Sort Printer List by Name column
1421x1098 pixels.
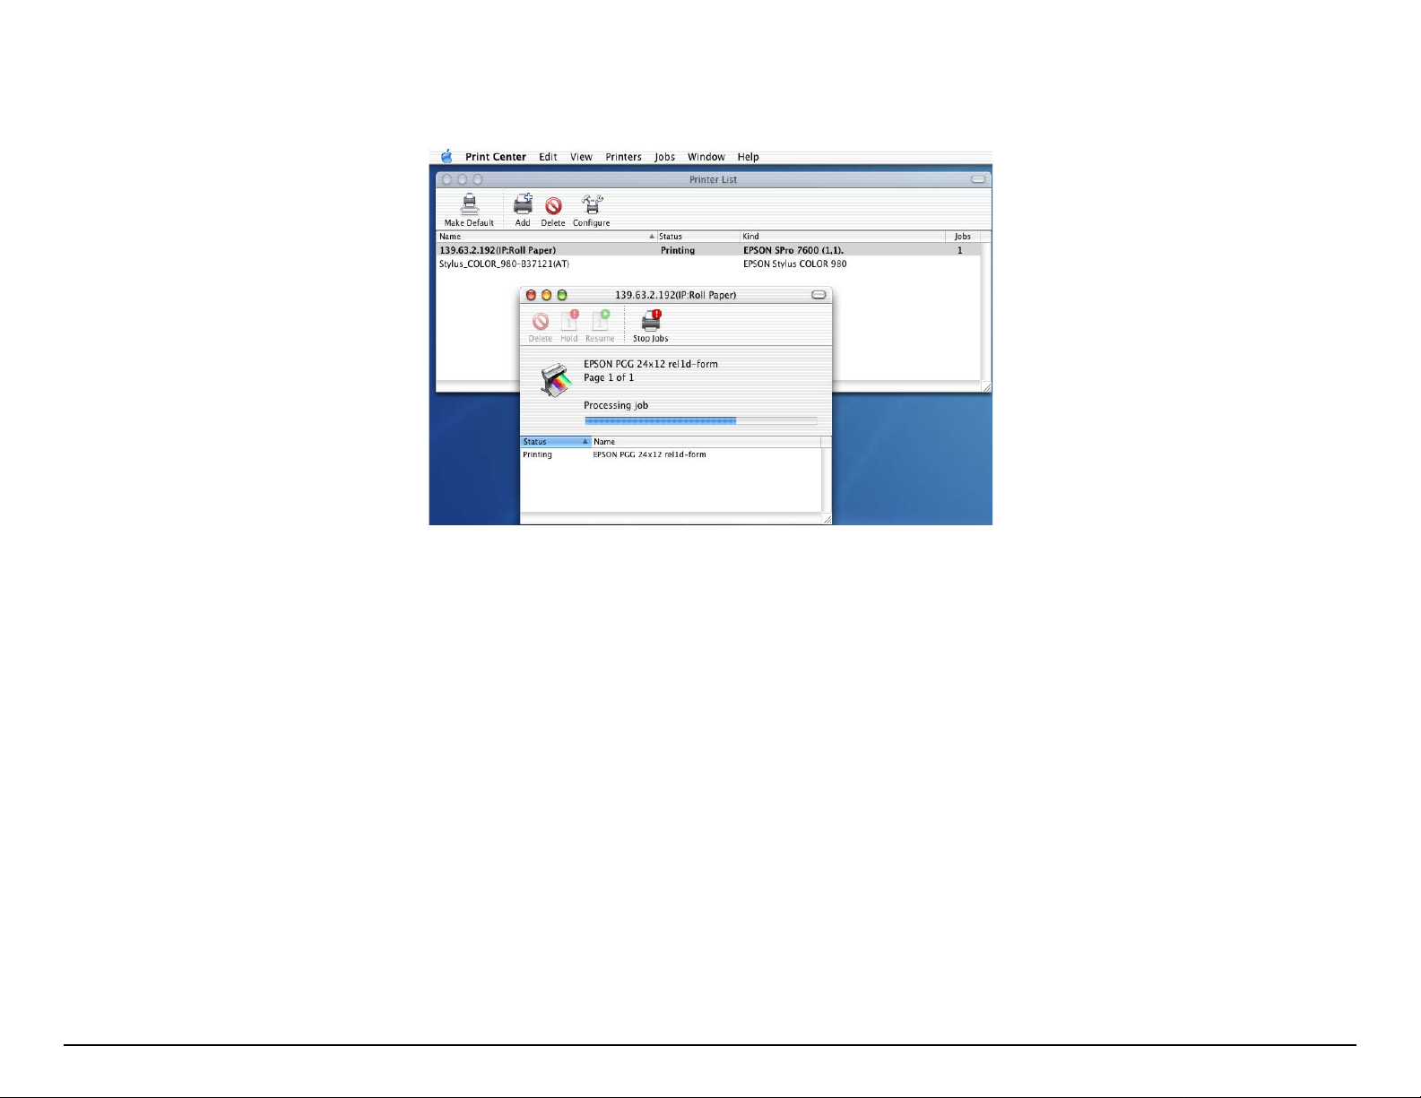pyautogui.click(x=546, y=237)
